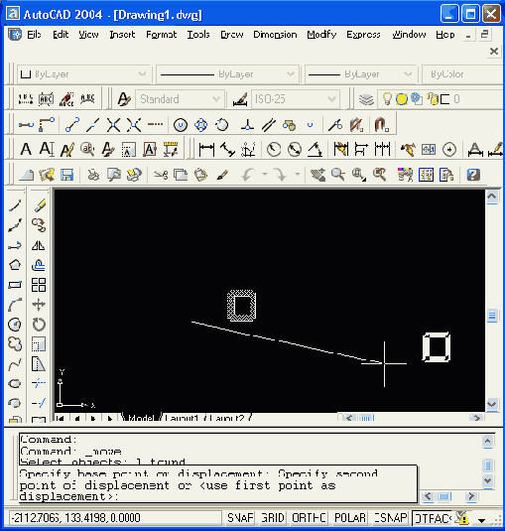This screenshot has height=531, width=505.
Task: Open the Undo history dropdown arrow
Action: pos(265,175)
